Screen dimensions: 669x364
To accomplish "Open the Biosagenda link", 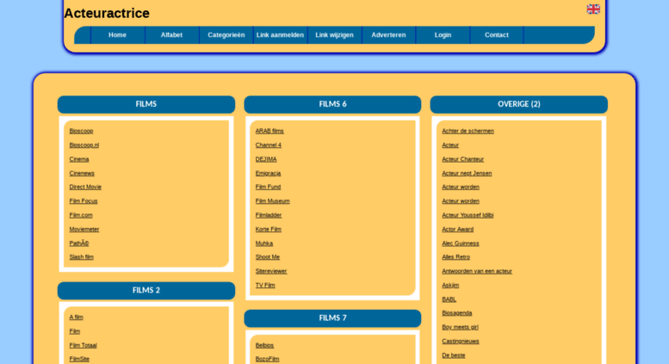I will [x=456, y=312].
